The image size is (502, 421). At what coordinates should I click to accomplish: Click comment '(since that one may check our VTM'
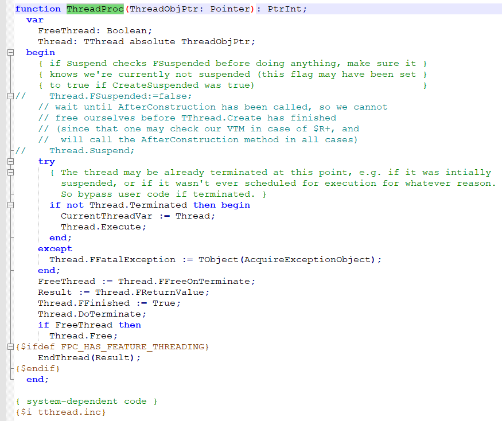151,128
